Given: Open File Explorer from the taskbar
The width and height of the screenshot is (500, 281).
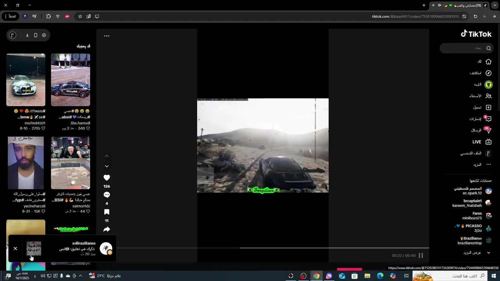Looking at the screenshot, I should pos(367,276).
